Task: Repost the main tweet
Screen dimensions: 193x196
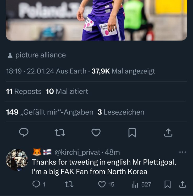Action: point(60,132)
